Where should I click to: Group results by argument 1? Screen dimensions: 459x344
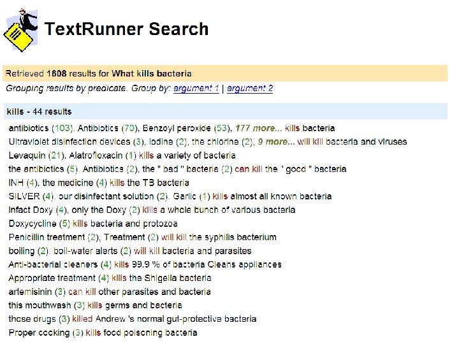tap(196, 89)
